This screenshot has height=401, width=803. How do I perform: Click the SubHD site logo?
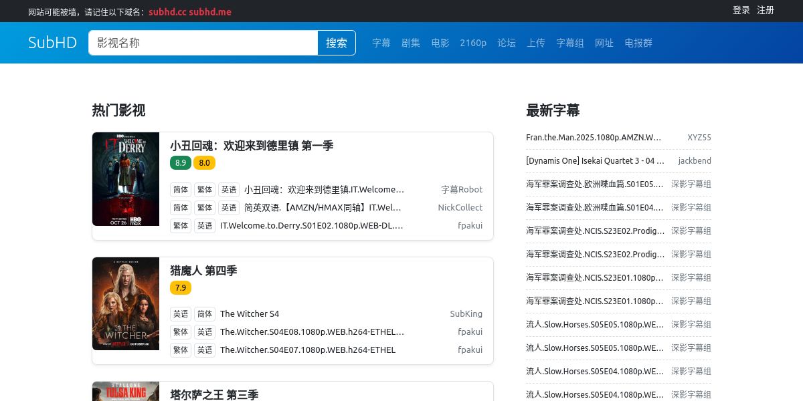pos(53,43)
